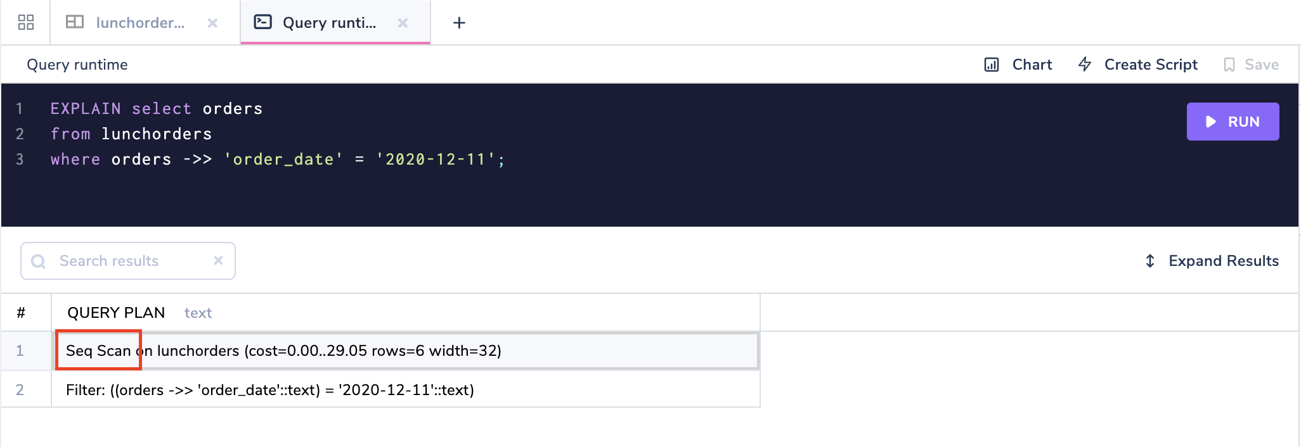Close the Query runtime tab
This screenshot has width=1301, height=447.
coord(403,23)
